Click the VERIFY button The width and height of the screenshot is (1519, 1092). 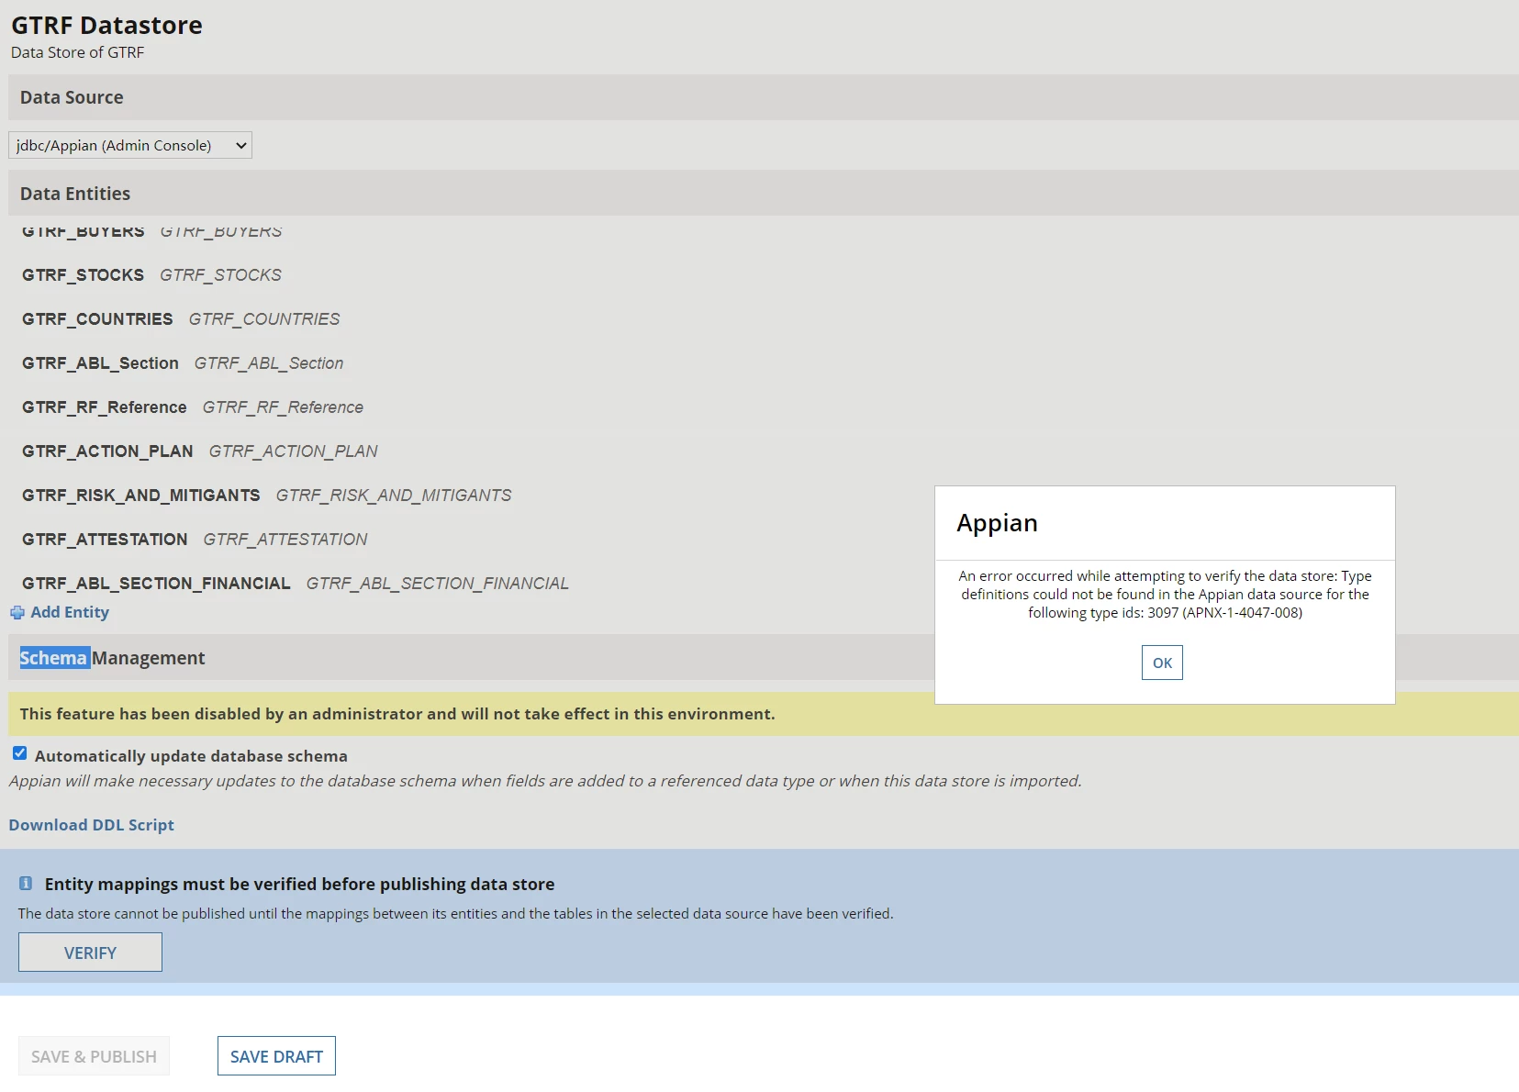[90, 953]
